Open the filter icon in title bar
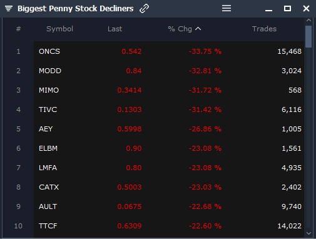Image resolution: width=316 pixels, height=239 pixels. point(9,9)
